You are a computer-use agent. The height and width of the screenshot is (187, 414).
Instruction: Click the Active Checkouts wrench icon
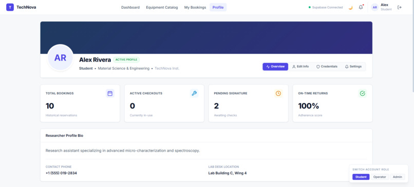click(194, 93)
